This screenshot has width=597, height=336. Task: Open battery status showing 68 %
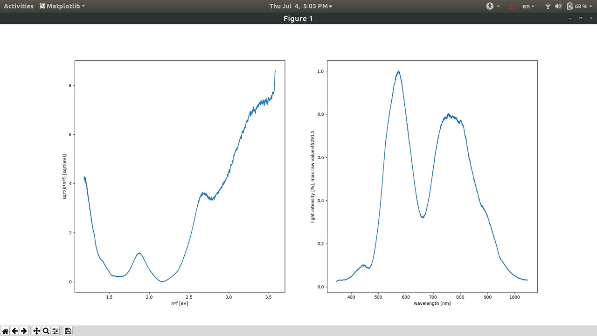click(576, 6)
